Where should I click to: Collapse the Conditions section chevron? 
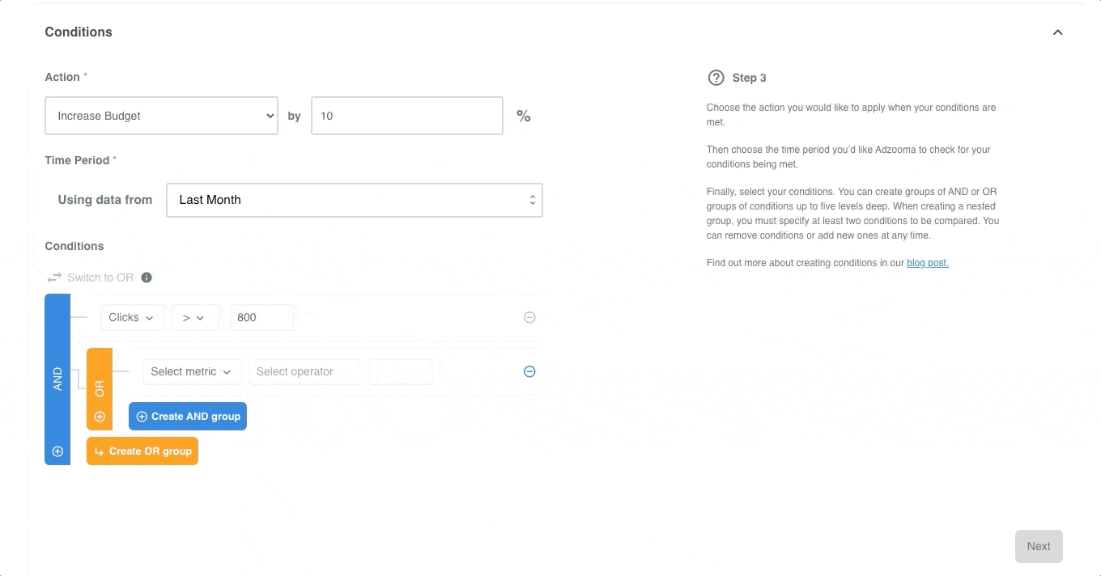tap(1057, 32)
